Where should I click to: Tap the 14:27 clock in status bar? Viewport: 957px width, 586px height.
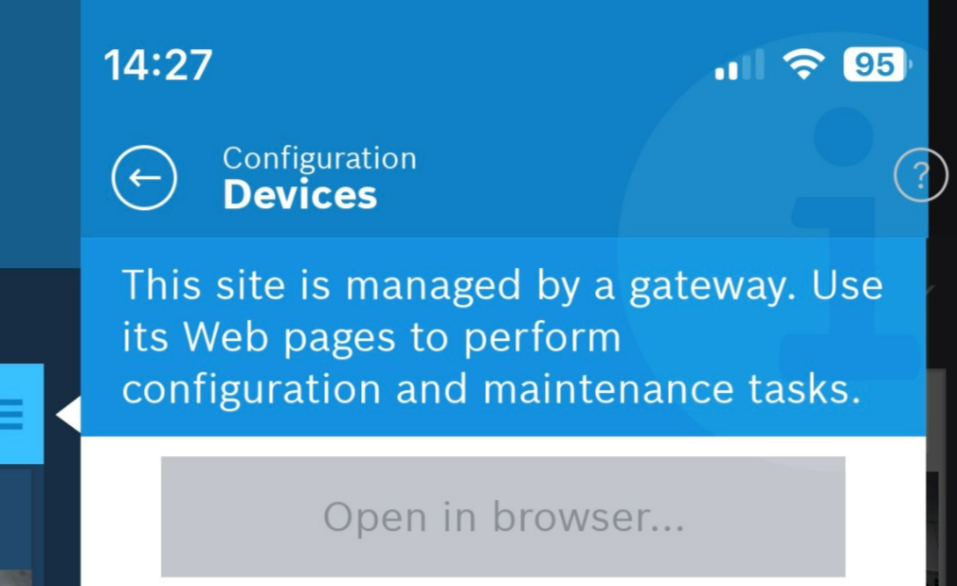click(158, 65)
